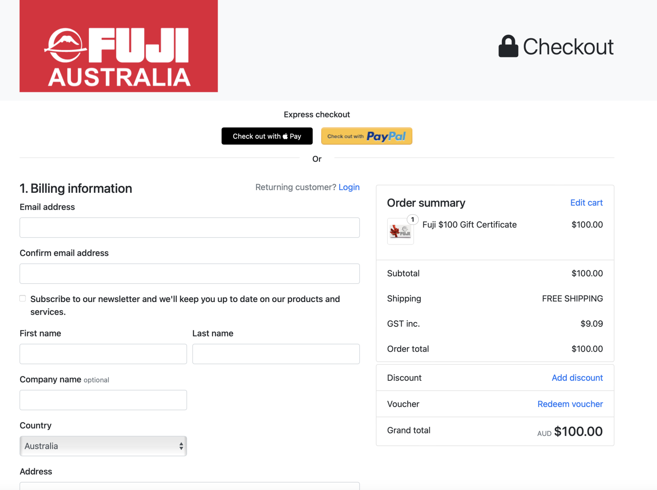Open the Country dropdown
Screen dimensions: 657x490
103,446
